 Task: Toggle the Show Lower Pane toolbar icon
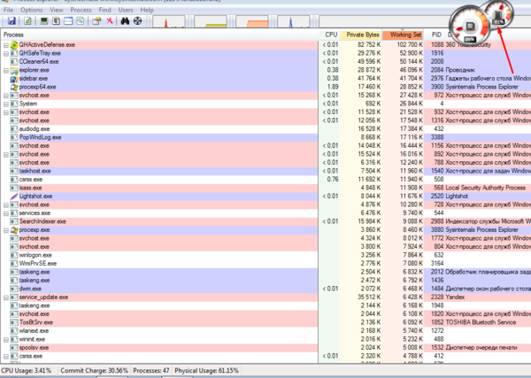pyautogui.click(x=68, y=21)
